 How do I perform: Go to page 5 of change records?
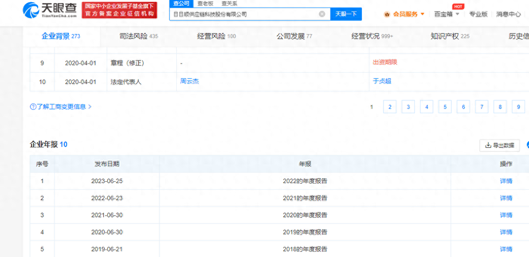[445, 107]
